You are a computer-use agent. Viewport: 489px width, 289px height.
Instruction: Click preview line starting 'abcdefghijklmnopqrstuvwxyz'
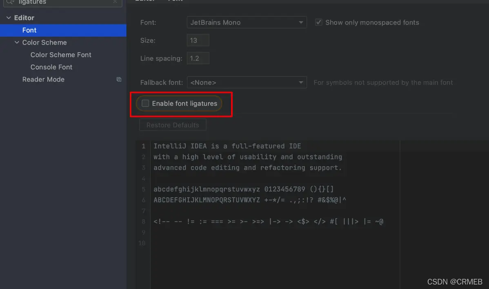point(244,189)
